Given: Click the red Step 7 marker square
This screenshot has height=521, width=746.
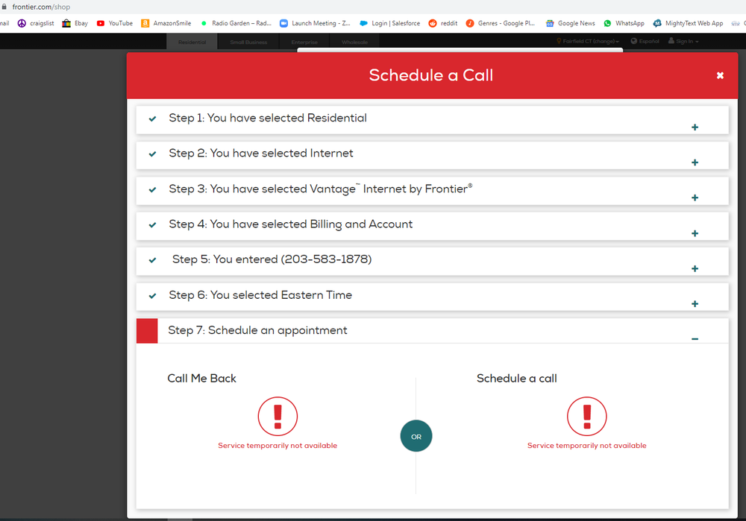Looking at the screenshot, I should 147,331.
